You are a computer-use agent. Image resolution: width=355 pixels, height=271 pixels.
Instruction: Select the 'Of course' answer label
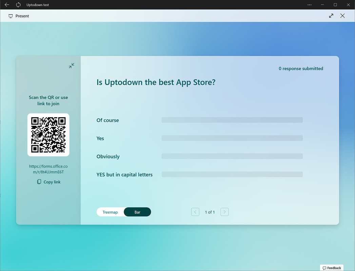click(x=107, y=120)
